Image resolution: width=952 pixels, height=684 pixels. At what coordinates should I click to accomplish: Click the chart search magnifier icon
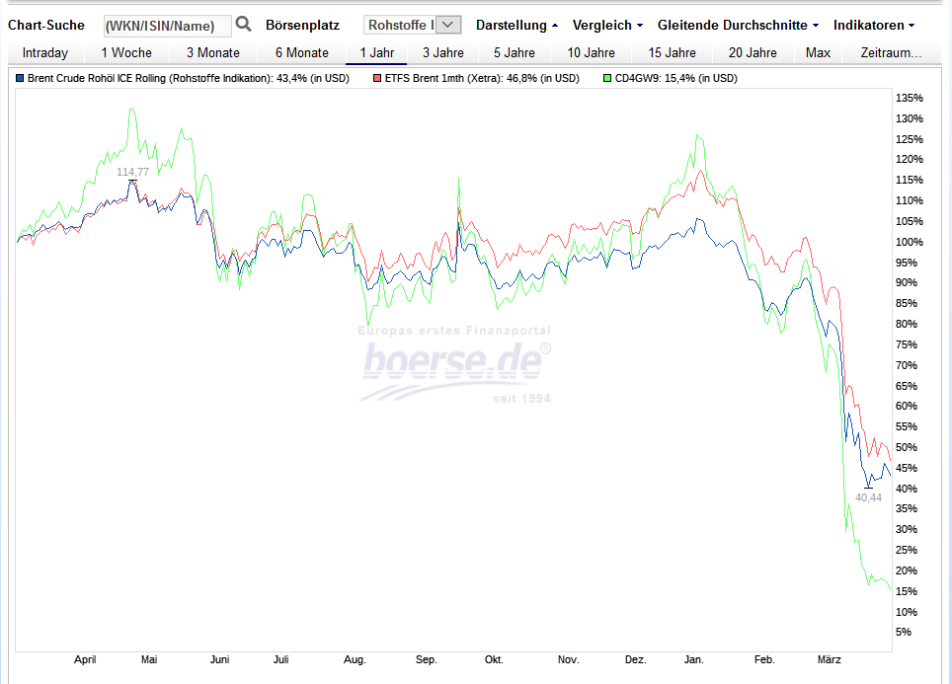point(242,23)
